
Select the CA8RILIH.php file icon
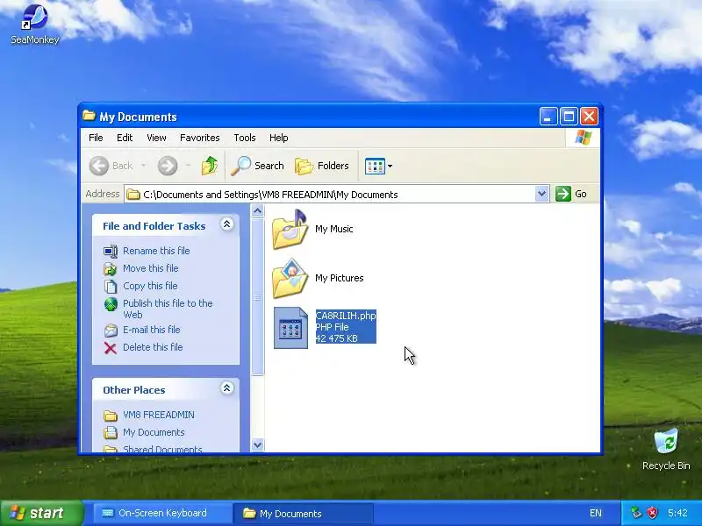click(x=290, y=328)
